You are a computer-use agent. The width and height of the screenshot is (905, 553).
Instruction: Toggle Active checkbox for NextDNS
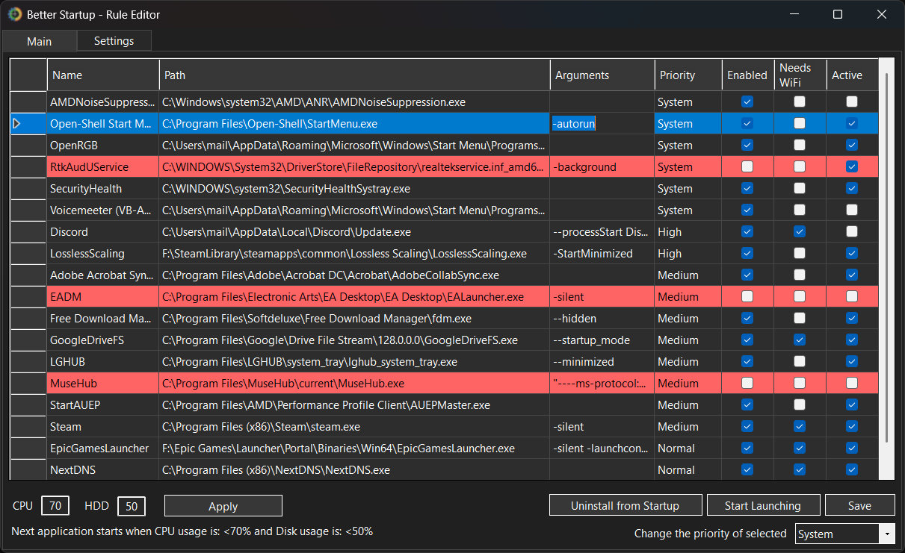[852, 470]
